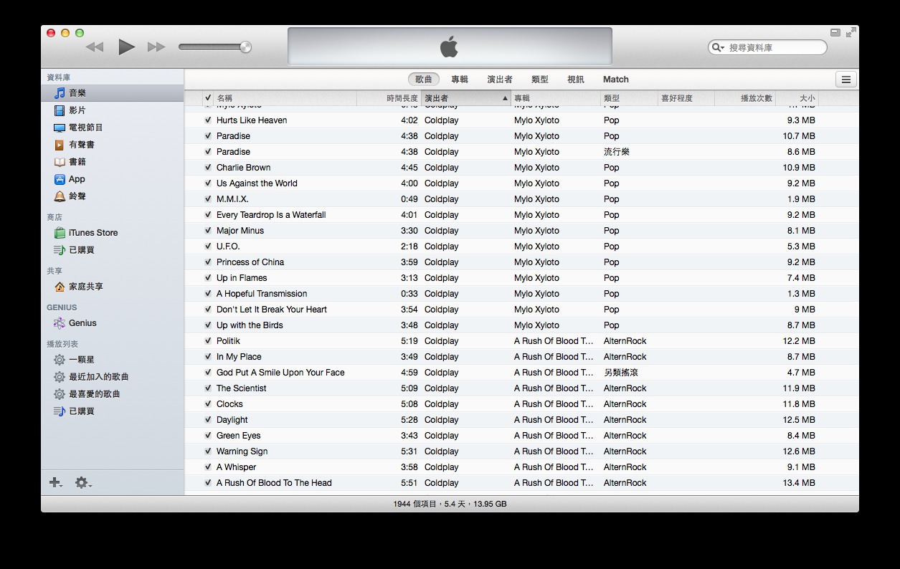Select the song Every Teardrop Is a Waterfall
The height and width of the screenshot is (569, 900).
pos(521,215)
